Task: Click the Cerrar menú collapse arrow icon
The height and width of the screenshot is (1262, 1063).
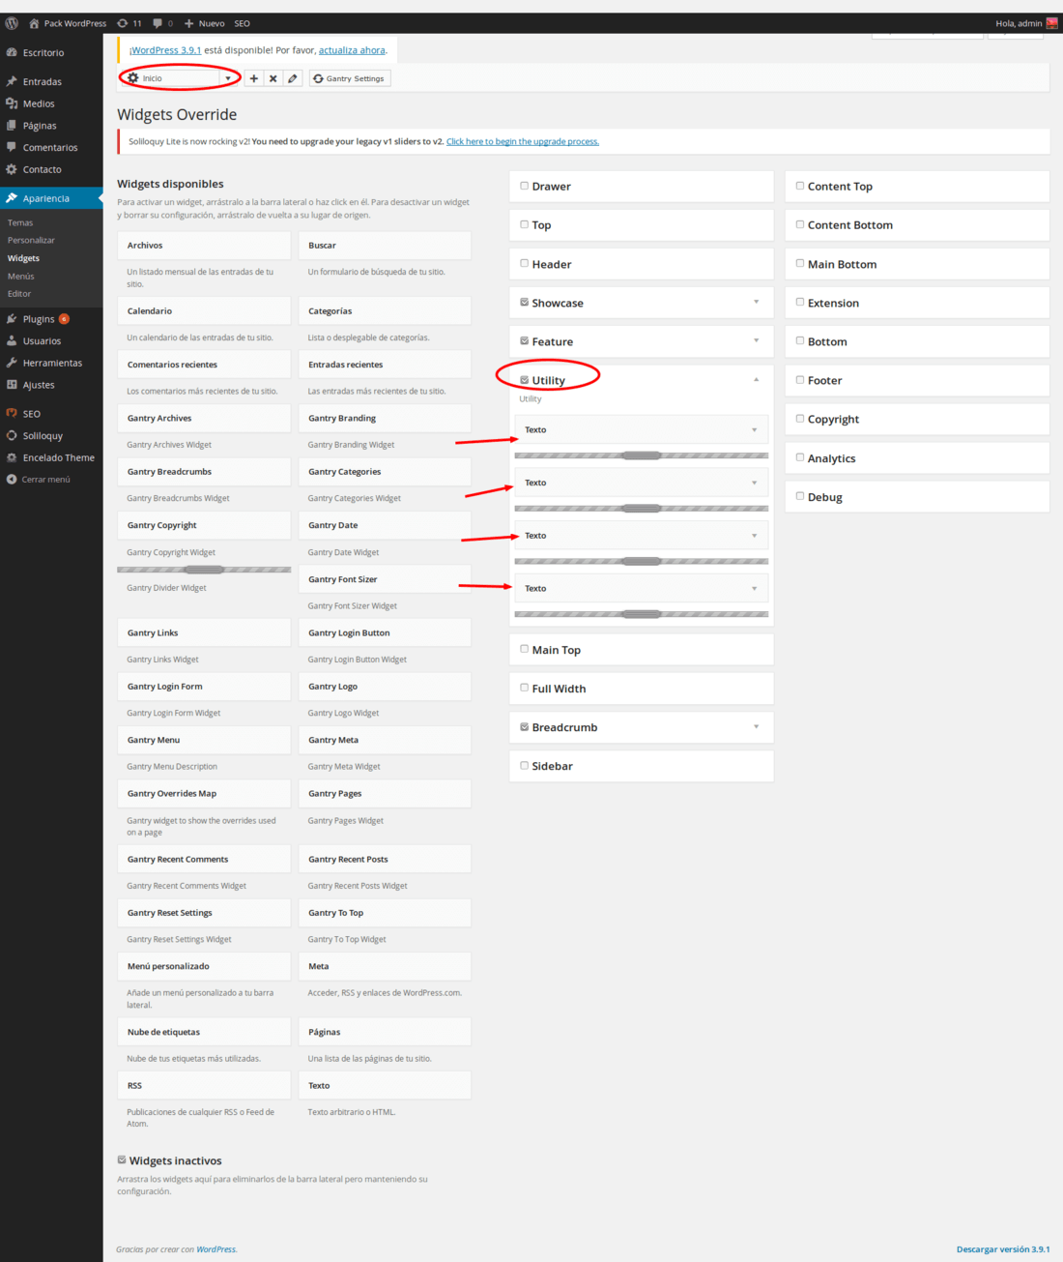Action: 12,479
